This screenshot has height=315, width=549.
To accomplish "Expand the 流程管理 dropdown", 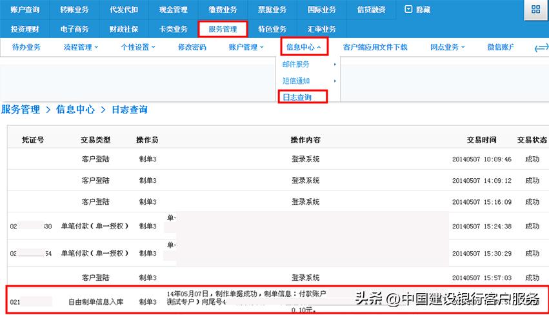I will point(81,47).
